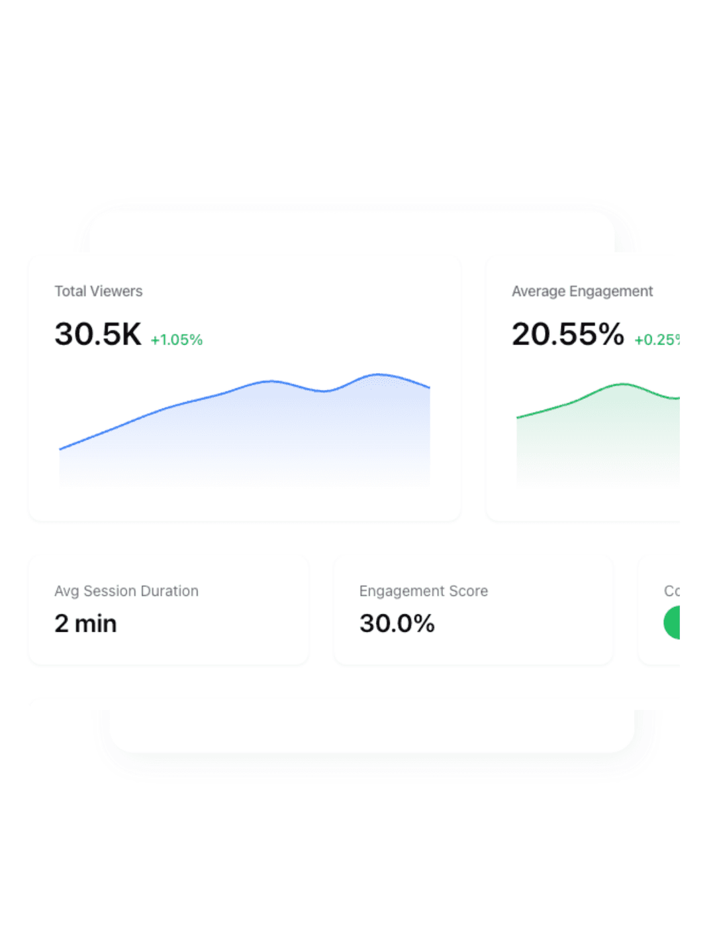Click the +1.05% viewers change indicator

tap(177, 340)
